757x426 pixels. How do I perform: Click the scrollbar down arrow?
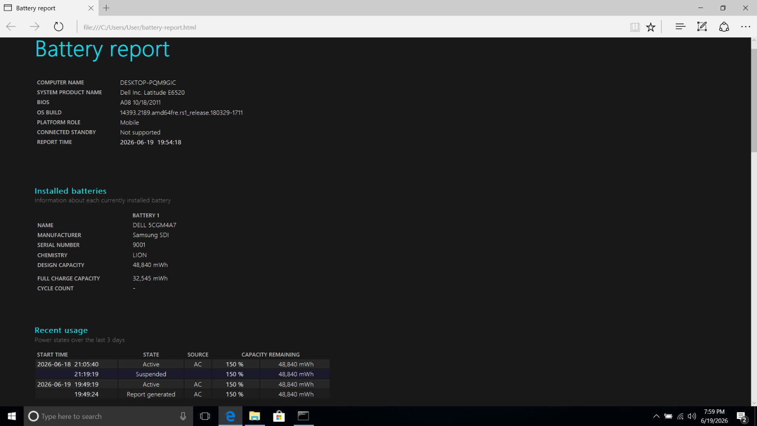(x=754, y=403)
